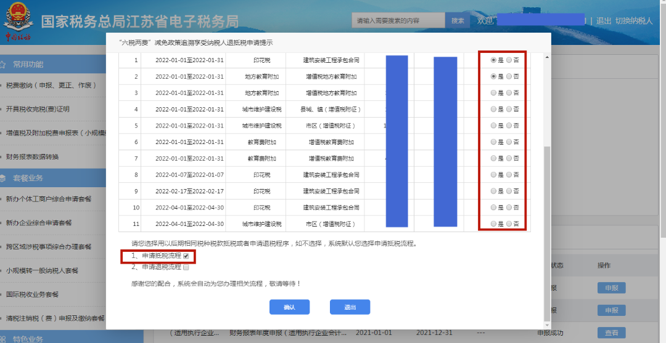Image resolution: width=666 pixels, height=343 pixels.
Task: Pick 是 for row 8 dated 2022-01-07
Action: click(x=493, y=174)
